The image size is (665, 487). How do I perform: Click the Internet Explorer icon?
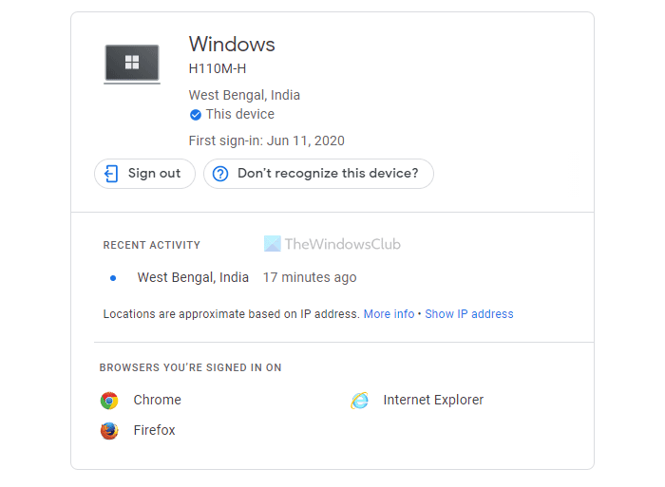click(360, 401)
